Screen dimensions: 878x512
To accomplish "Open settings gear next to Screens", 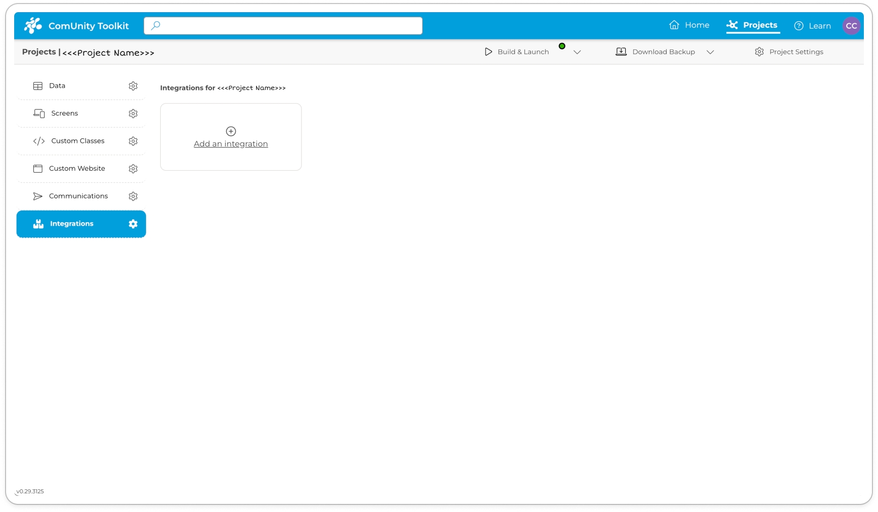I will (133, 114).
